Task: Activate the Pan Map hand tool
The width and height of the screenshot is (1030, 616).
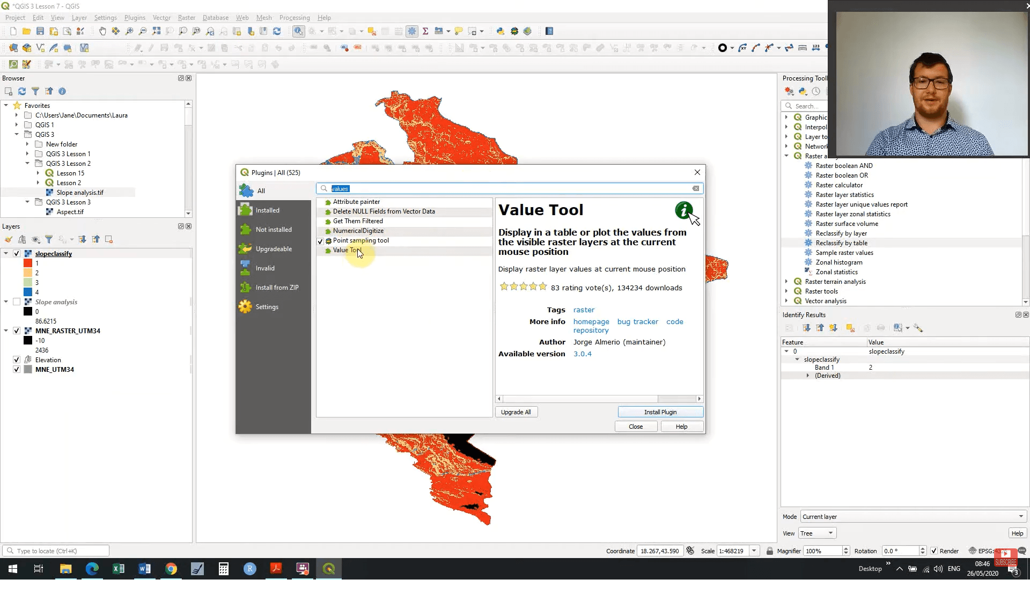Action: [102, 31]
